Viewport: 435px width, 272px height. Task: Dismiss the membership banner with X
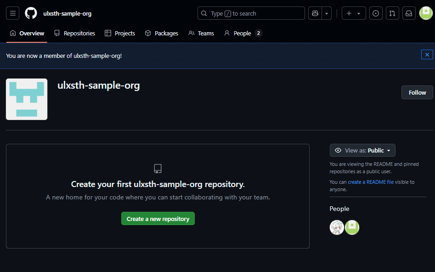point(427,55)
